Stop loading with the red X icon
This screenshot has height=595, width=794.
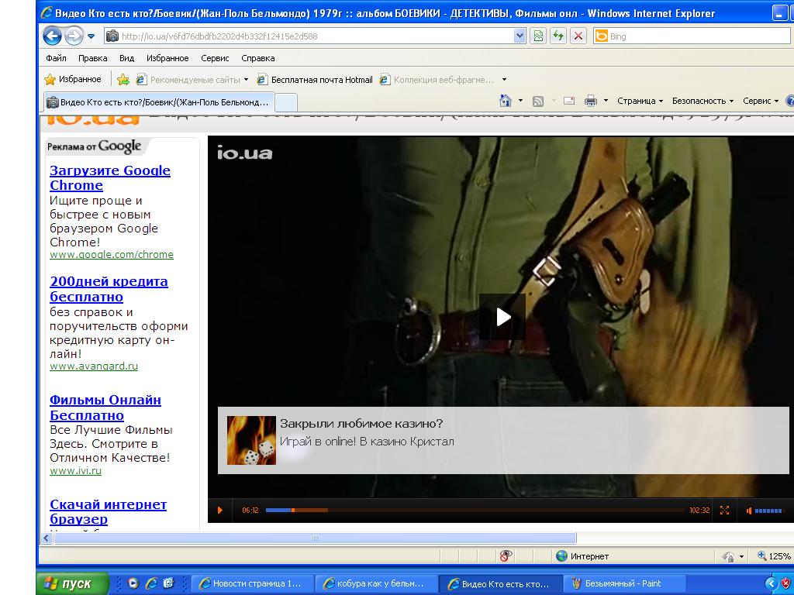[578, 36]
